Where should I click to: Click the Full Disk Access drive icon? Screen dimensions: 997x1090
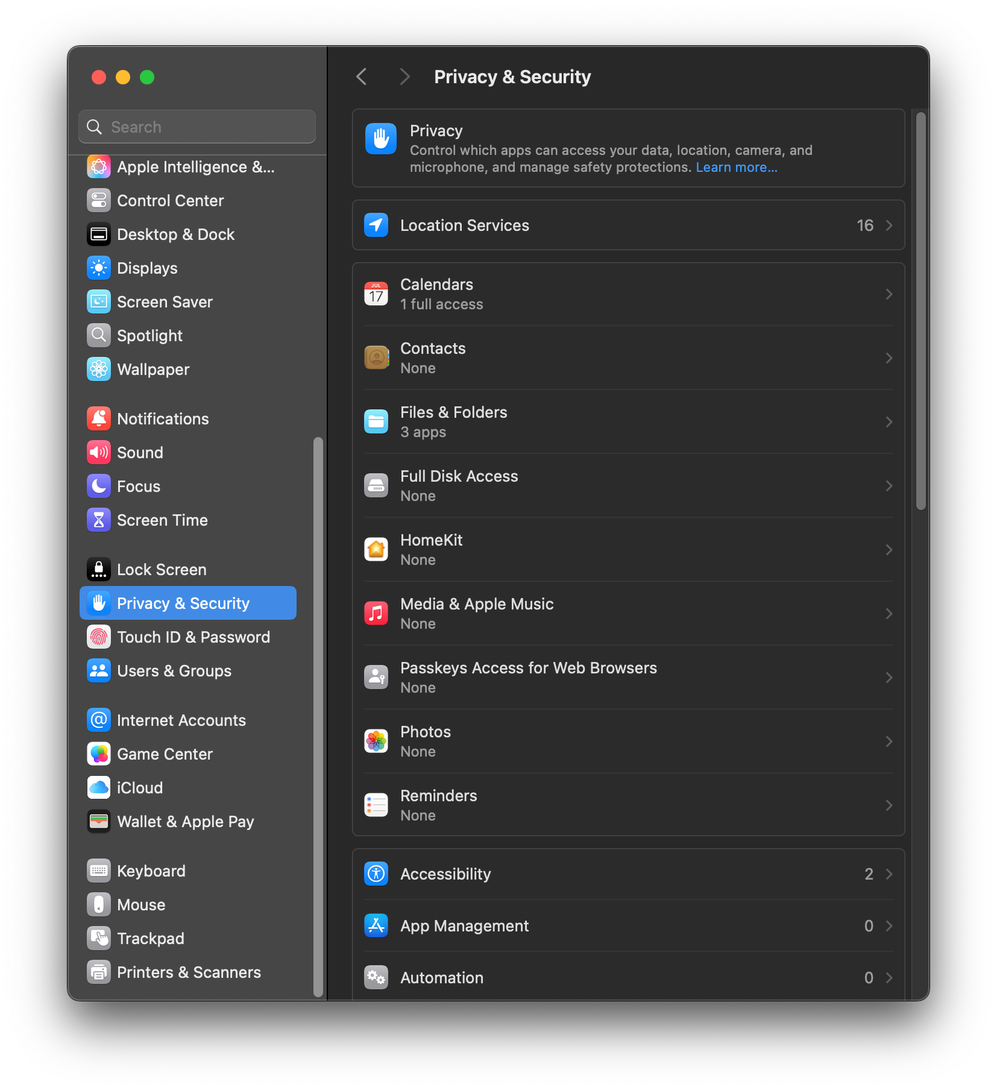pyautogui.click(x=376, y=486)
